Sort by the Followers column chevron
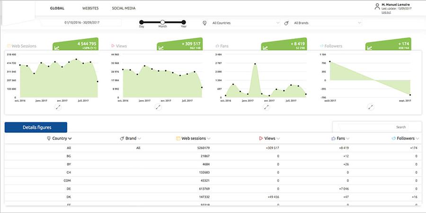Image resolution: width=426 pixels, height=213 pixels. (417, 138)
